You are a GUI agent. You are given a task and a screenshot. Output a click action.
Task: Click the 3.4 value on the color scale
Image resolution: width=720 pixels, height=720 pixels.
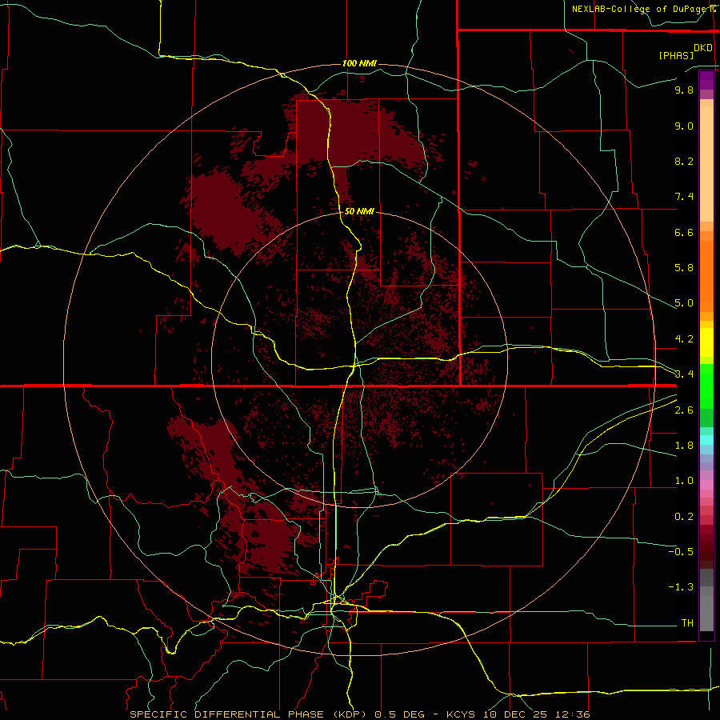[684, 374]
